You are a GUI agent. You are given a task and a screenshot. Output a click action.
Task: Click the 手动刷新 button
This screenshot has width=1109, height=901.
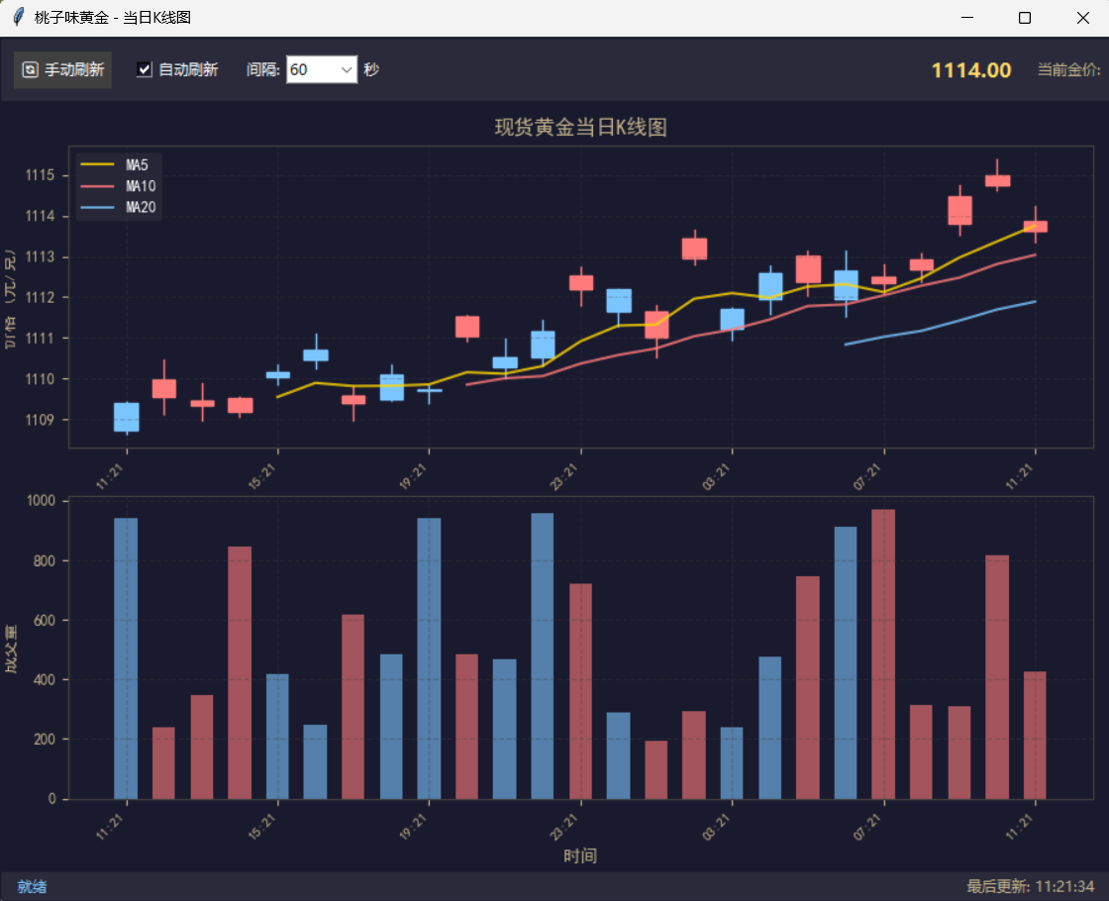pos(63,70)
